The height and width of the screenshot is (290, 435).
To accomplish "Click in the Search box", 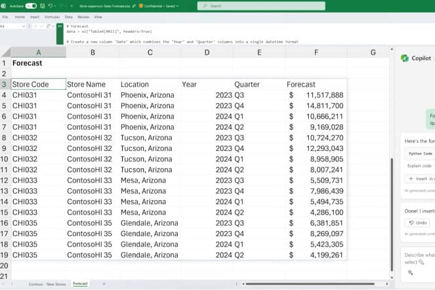I will 261,6.
